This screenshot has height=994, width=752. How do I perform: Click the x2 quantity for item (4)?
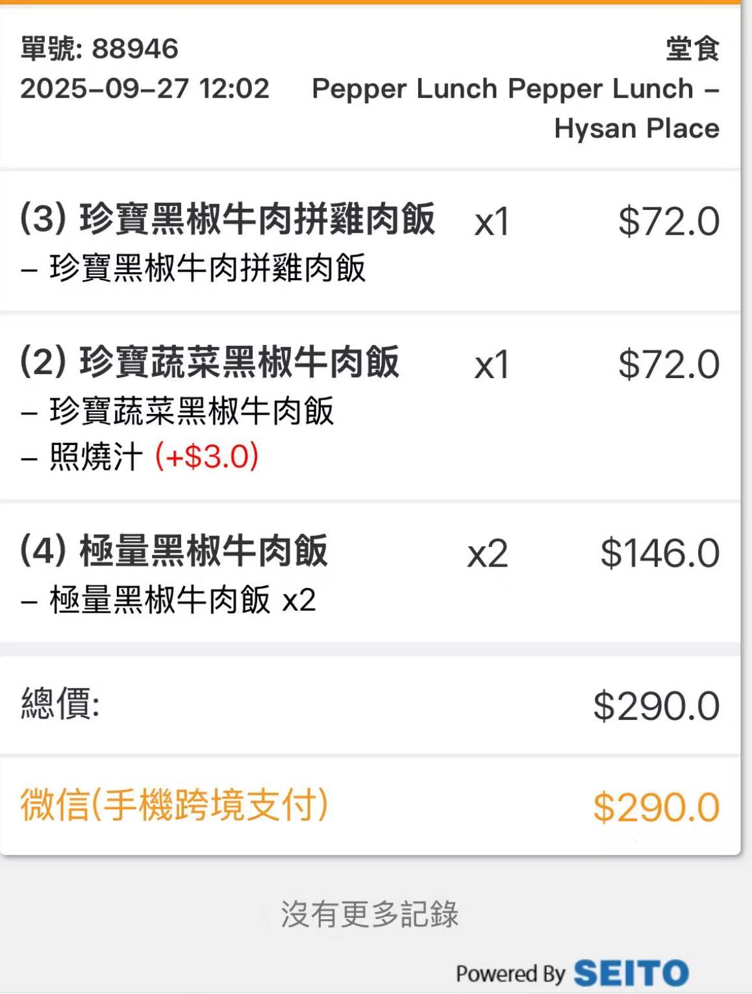coord(488,554)
